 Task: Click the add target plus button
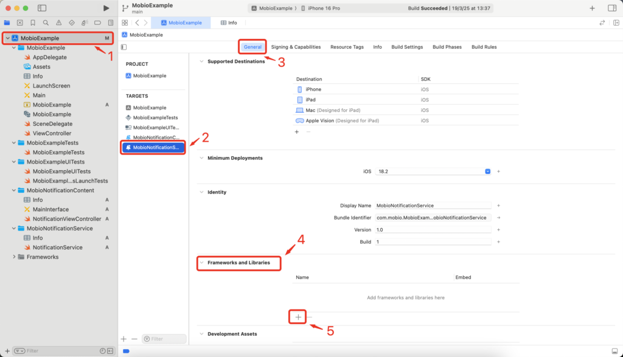click(x=124, y=339)
